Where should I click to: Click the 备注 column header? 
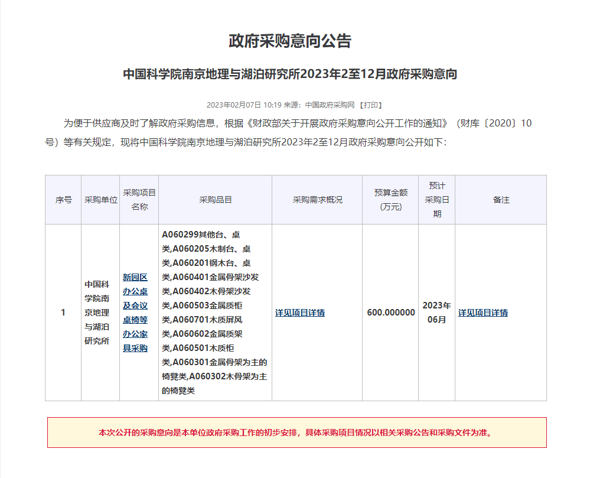click(501, 200)
